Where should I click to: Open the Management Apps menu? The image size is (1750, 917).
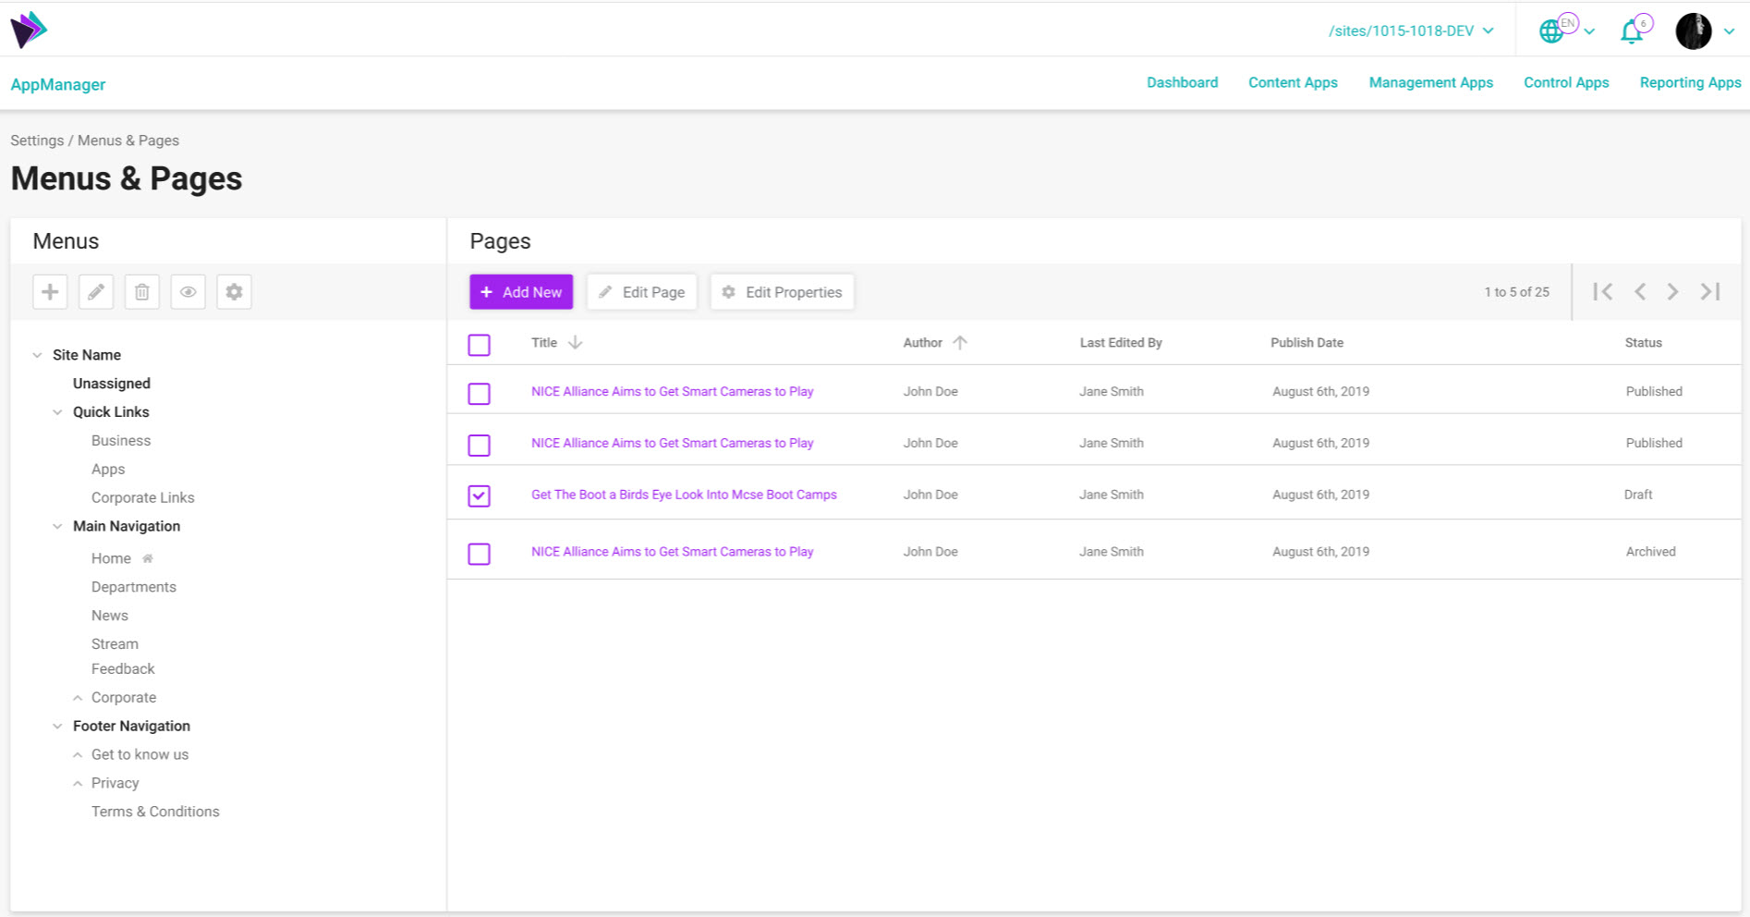pyautogui.click(x=1431, y=82)
